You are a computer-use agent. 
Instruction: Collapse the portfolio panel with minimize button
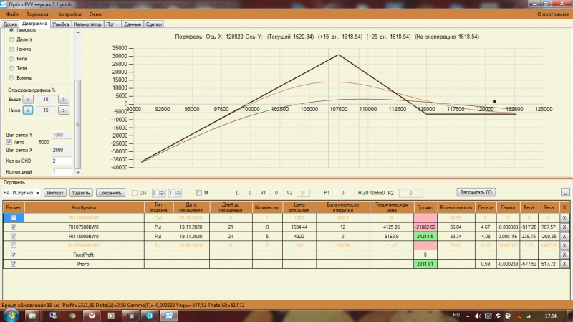pyautogui.click(x=565, y=192)
